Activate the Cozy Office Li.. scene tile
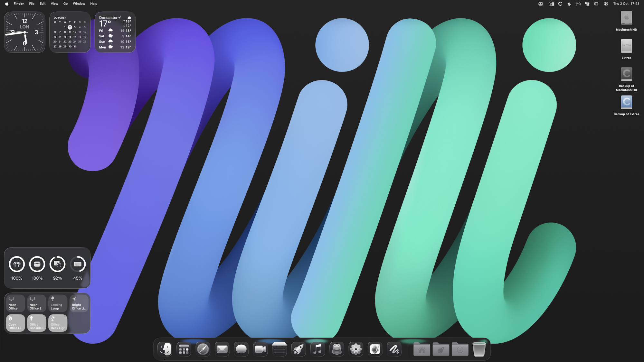The image size is (644, 362). (x=15, y=323)
